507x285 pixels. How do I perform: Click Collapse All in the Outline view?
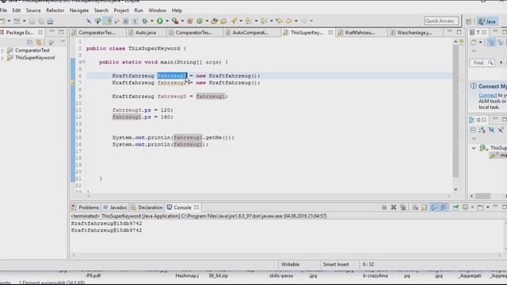point(473,130)
